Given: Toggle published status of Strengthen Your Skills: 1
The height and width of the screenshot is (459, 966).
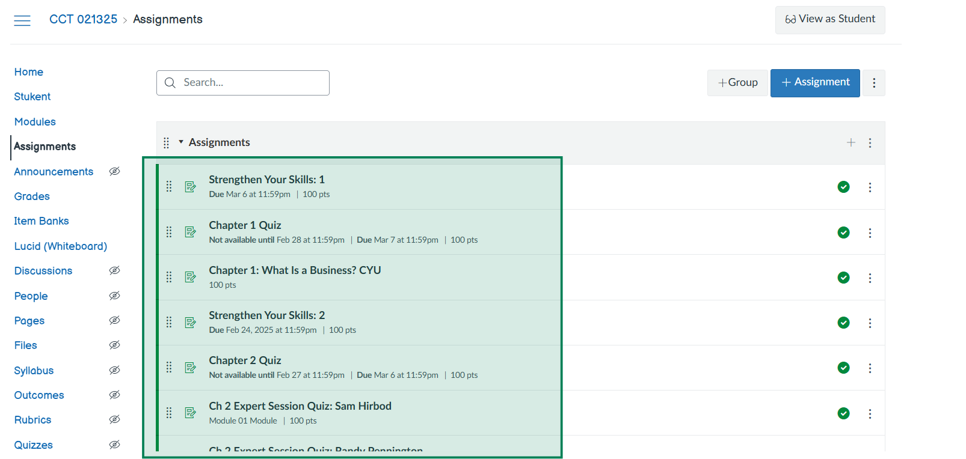Looking at the screenshot, I should (x=843, y=187).
